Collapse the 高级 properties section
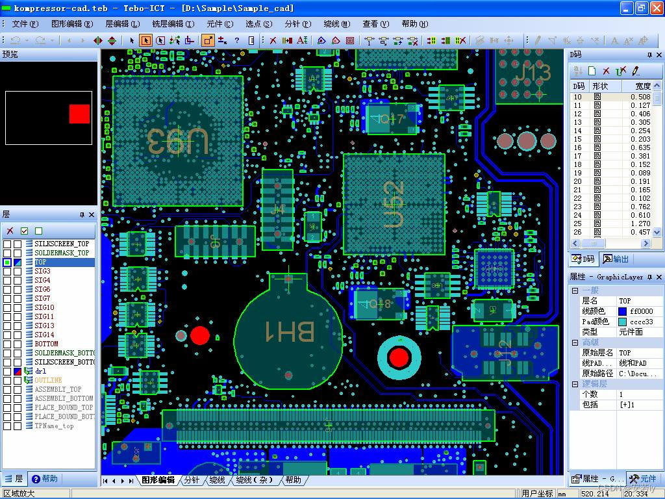 pos(574,342)
